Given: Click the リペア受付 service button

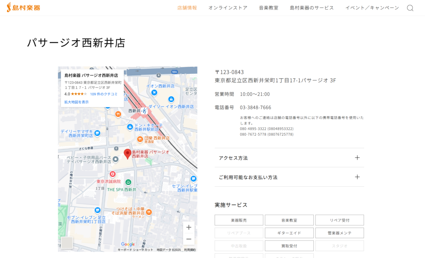Looking at the screenshot, I should coord(340,220).
